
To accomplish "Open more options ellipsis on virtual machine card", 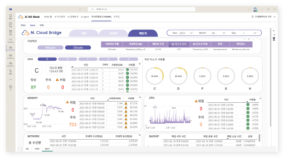I will click(x=253, y=39).
